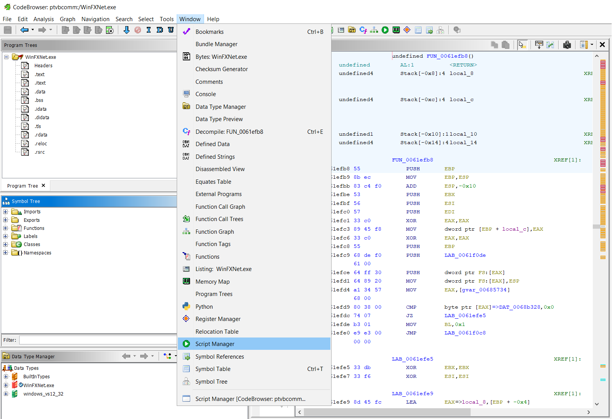Viewport: 612px width, 419px height.
Task: Click the Data Type Manager 'DT' toolbar icon
Action: click(352, 30)
